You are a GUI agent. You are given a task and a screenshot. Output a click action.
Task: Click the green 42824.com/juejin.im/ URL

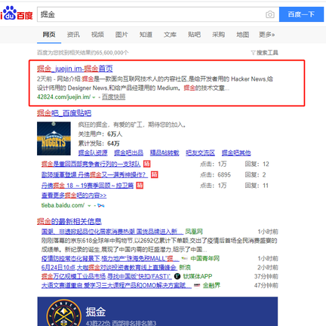pos(63,97)
